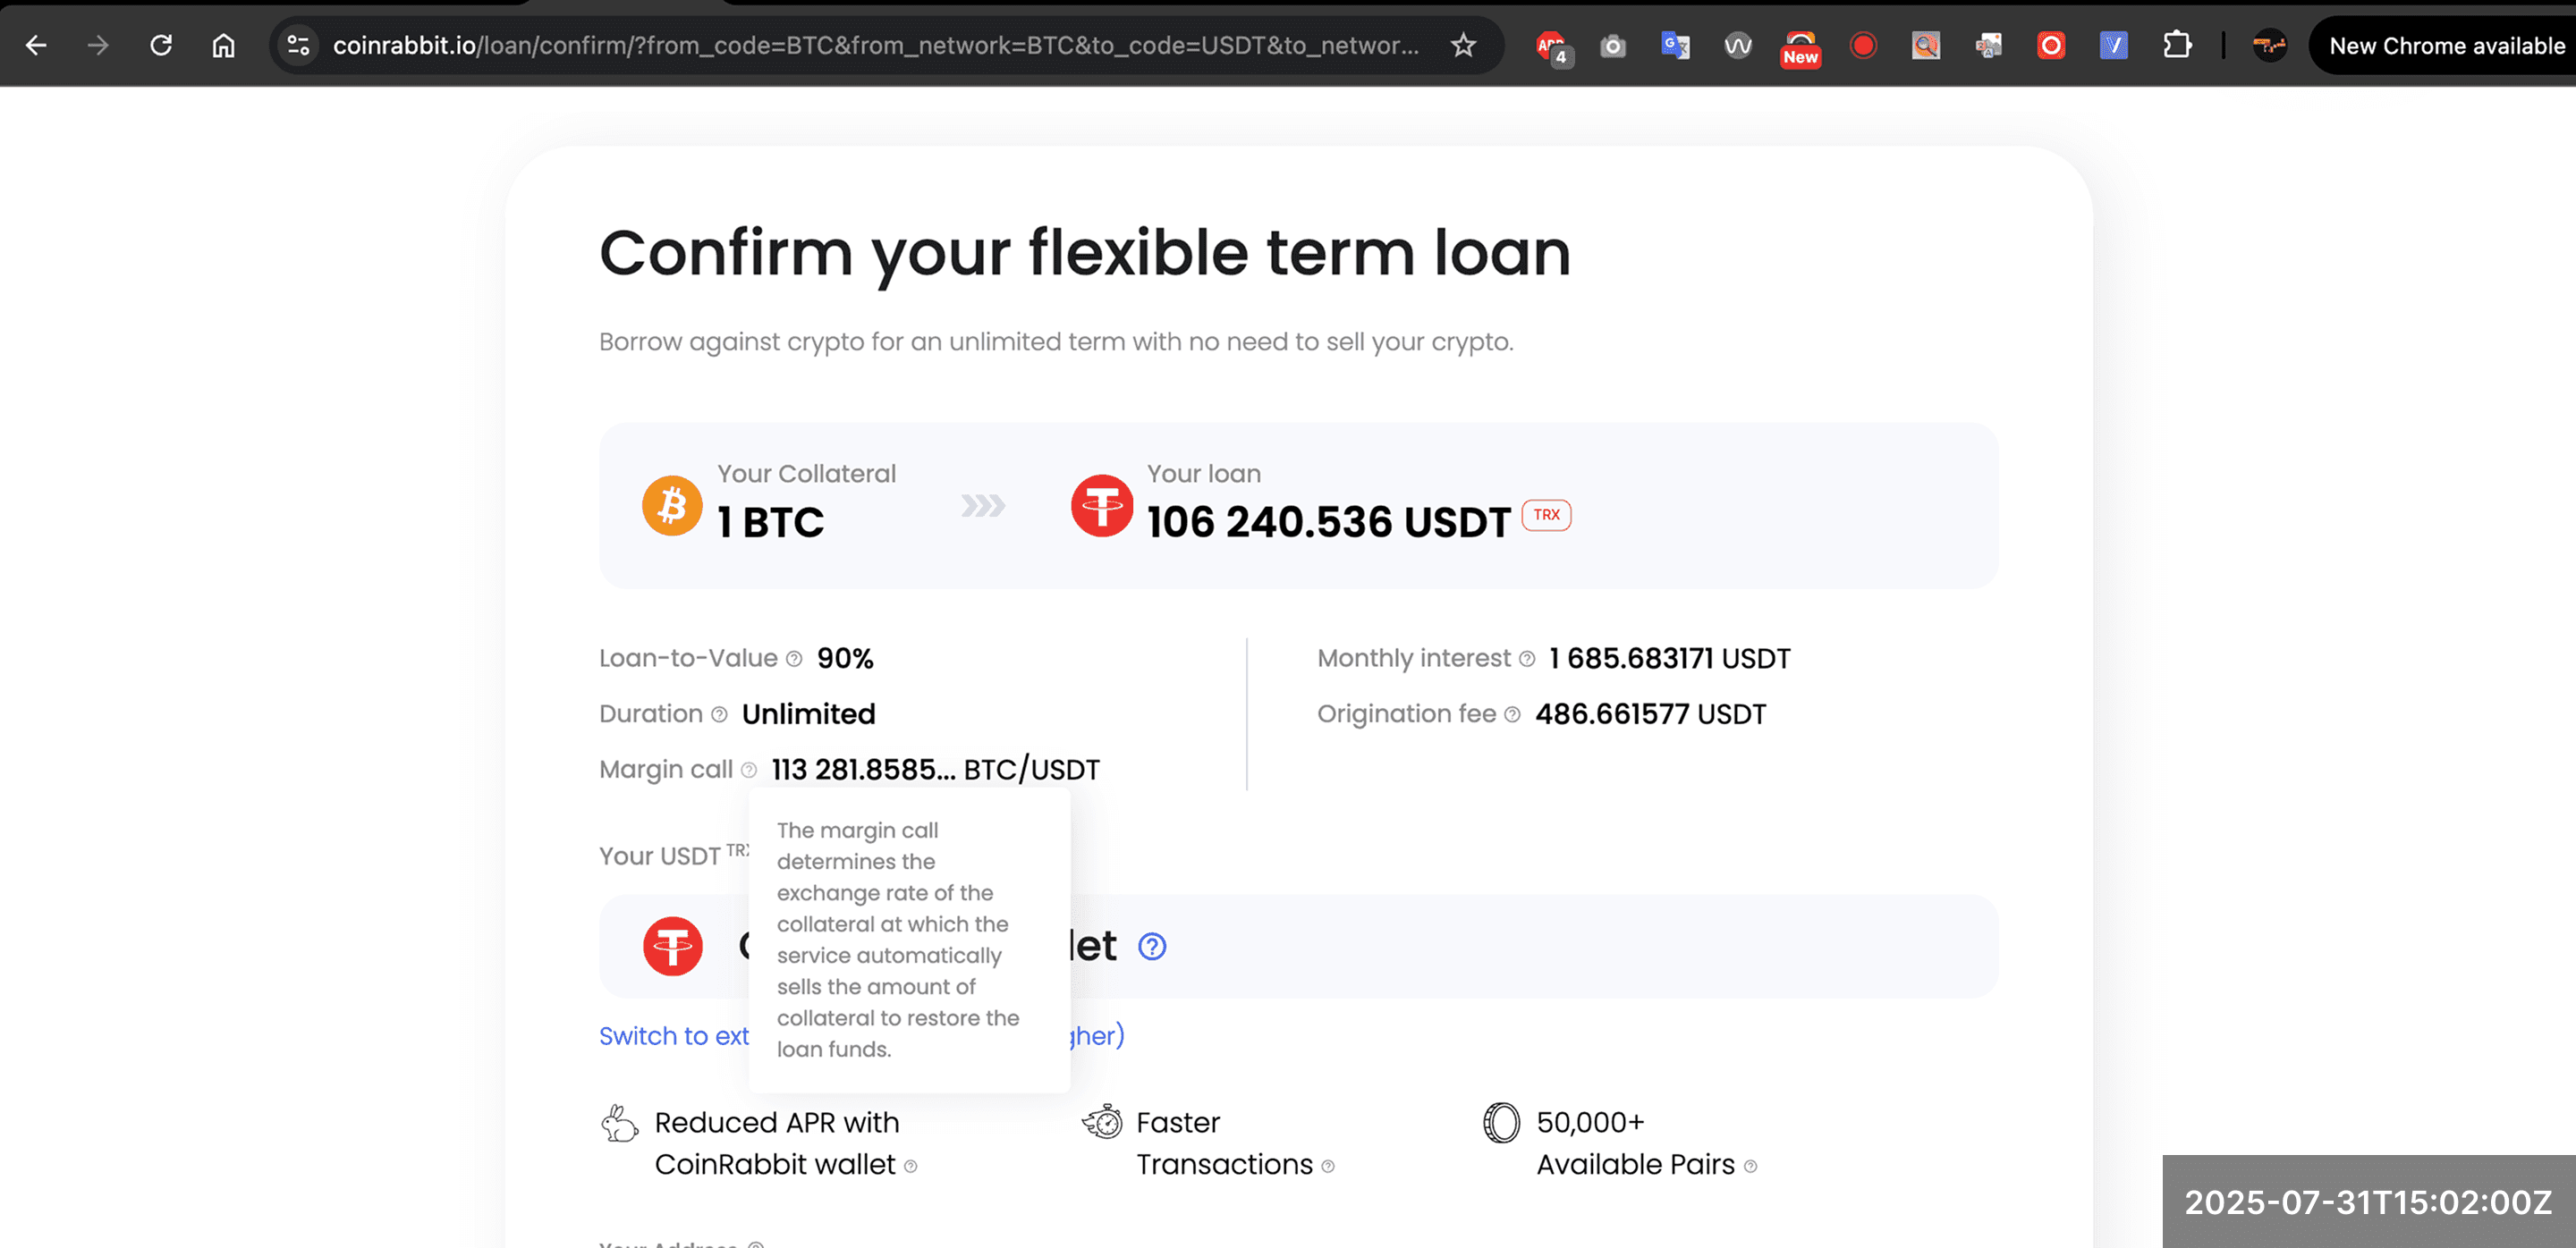View the Monthly interest help tooltip
2576x1248 pixels.
pos(1525,659)
